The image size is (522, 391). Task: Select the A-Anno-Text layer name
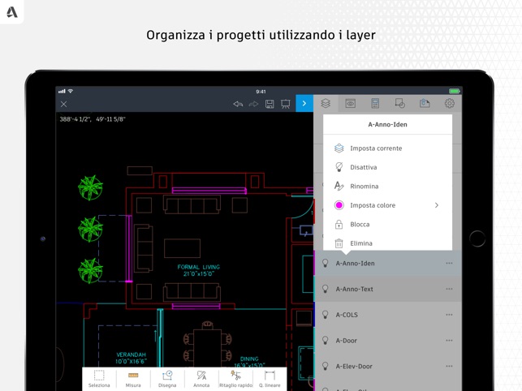click(x=354, y=289)
